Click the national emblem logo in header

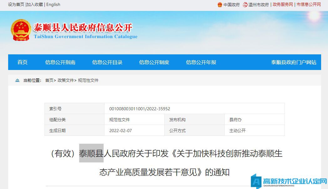pos(21,30)
